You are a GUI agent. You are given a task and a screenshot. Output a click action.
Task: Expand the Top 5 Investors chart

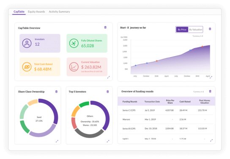(108, 141)
